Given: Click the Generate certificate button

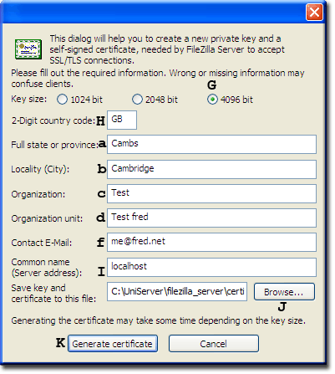Looking at the screenshot, I should tap(113, 344).
